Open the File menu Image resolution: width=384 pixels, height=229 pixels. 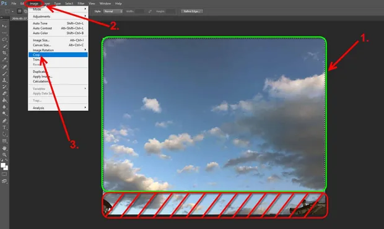14,4
